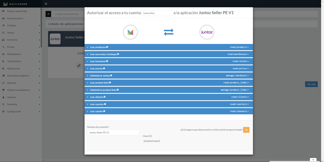Click the read:channels scope label

(x=238, y=111)
